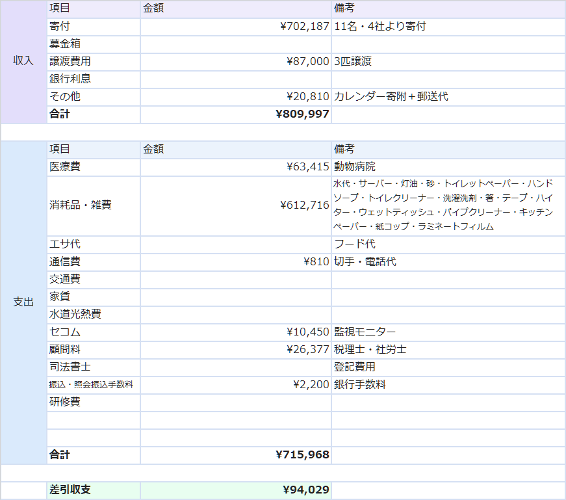Select the 譲渡費用 amount ¥87,000 cell
This screenshot has width=566, height=500.
[x=236, y=62]
